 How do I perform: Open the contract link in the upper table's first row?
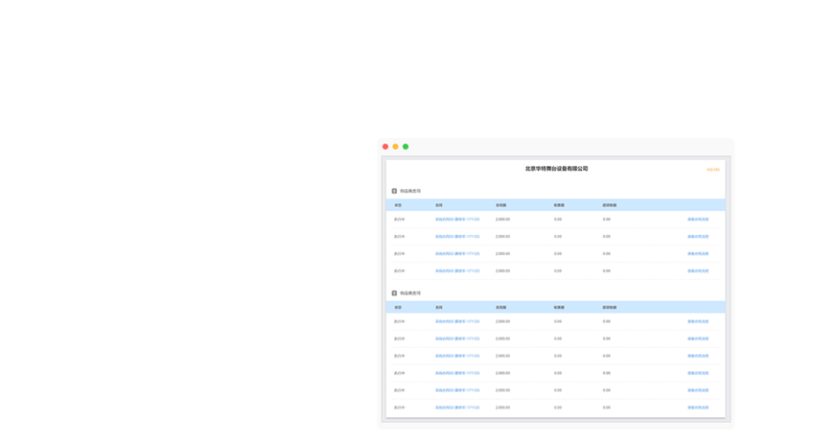tap(457, 220)
